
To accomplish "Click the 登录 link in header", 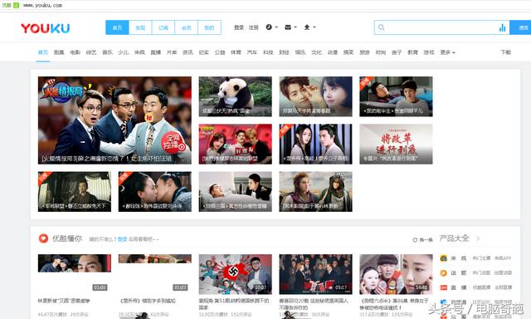I will (x=239, y=27).
